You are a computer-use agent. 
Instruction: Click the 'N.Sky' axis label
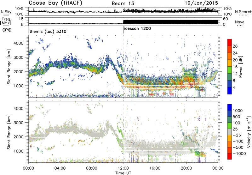(6, 12)
